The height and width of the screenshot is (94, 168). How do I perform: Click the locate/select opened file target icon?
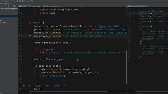click(x=8, y=6)
